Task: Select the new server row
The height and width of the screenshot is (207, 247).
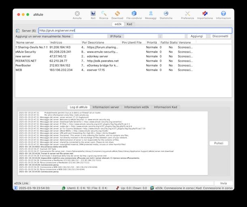Action: point(123,56)
